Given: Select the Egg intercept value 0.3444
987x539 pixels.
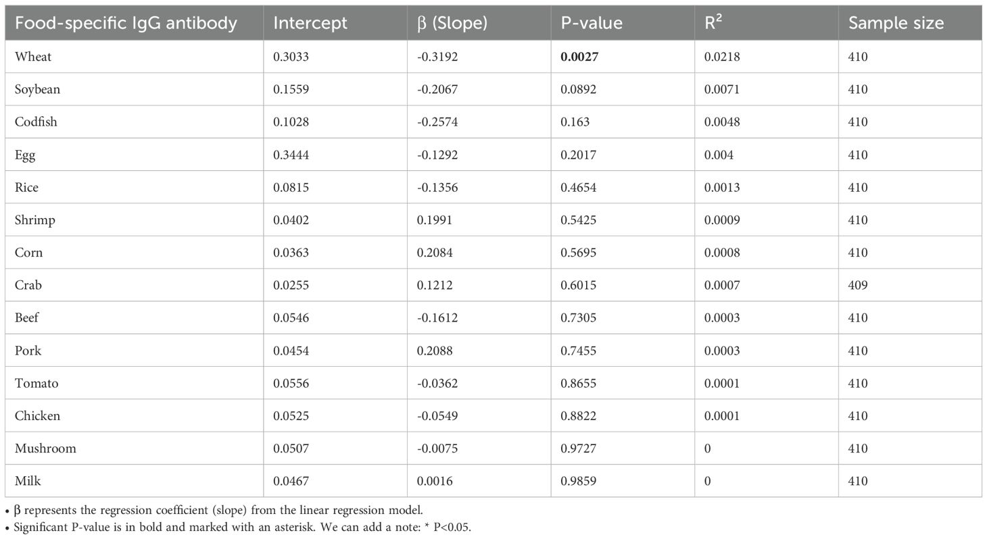Looking at the screenshot, I should pyautogui.click(x=291, y=155).
